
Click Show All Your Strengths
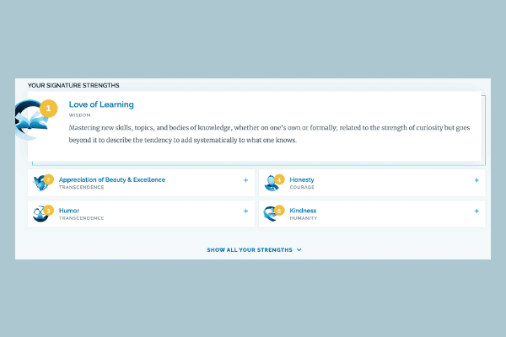pos(250,250)
